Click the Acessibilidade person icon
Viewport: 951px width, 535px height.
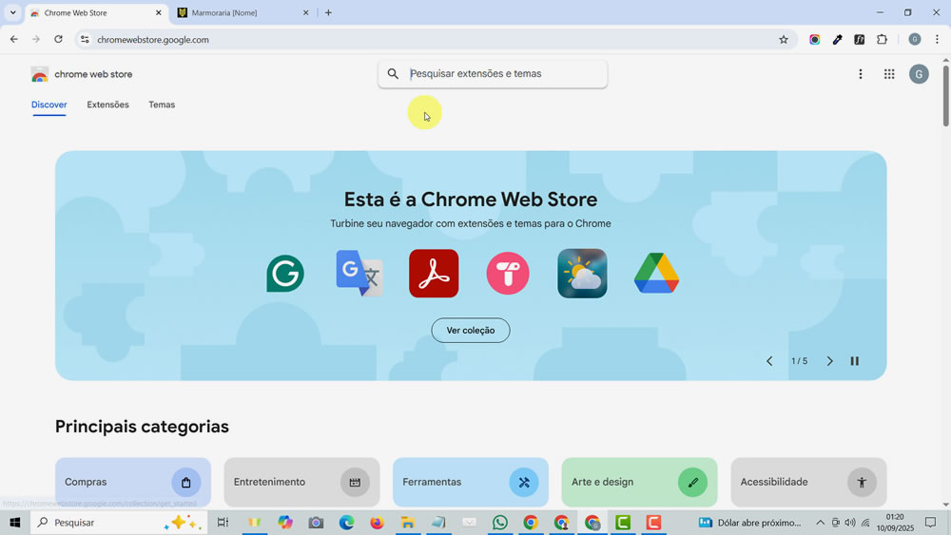862,483
